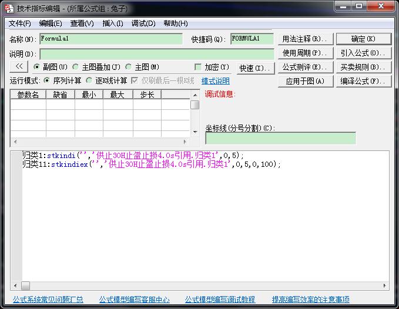Select the 副图 radio button

click(x=37, y=67)
